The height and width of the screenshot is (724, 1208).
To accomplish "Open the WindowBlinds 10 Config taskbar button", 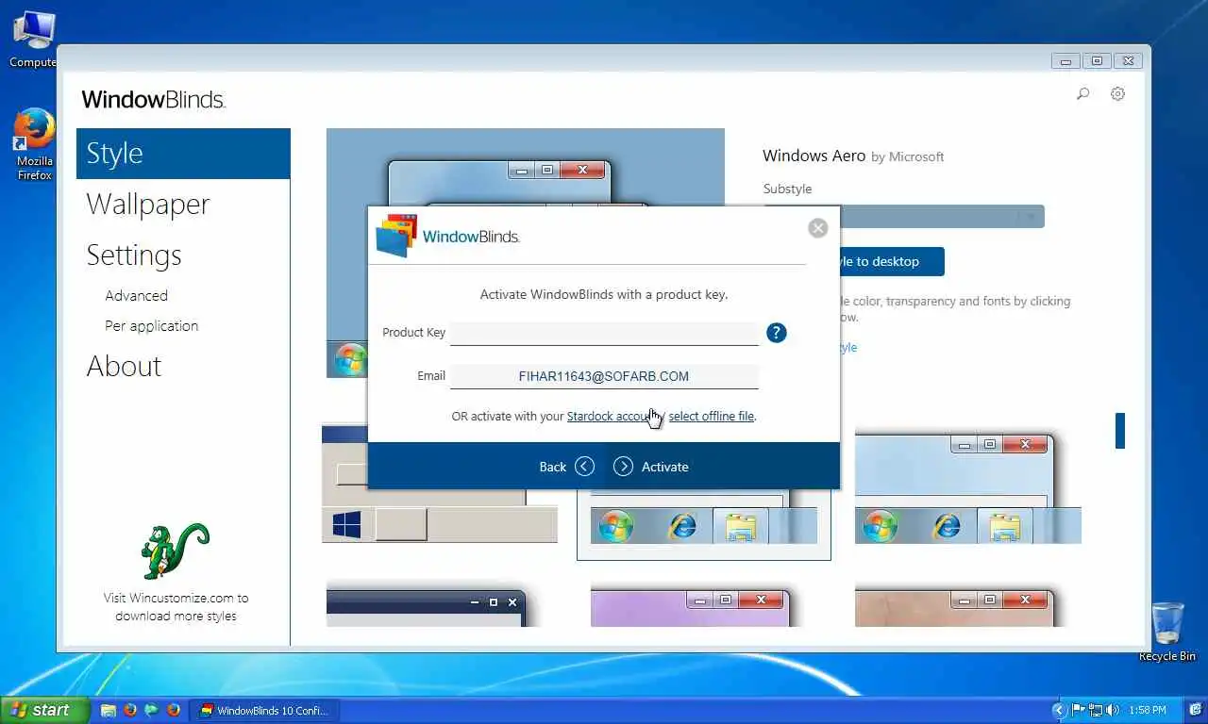I will 264,711.
